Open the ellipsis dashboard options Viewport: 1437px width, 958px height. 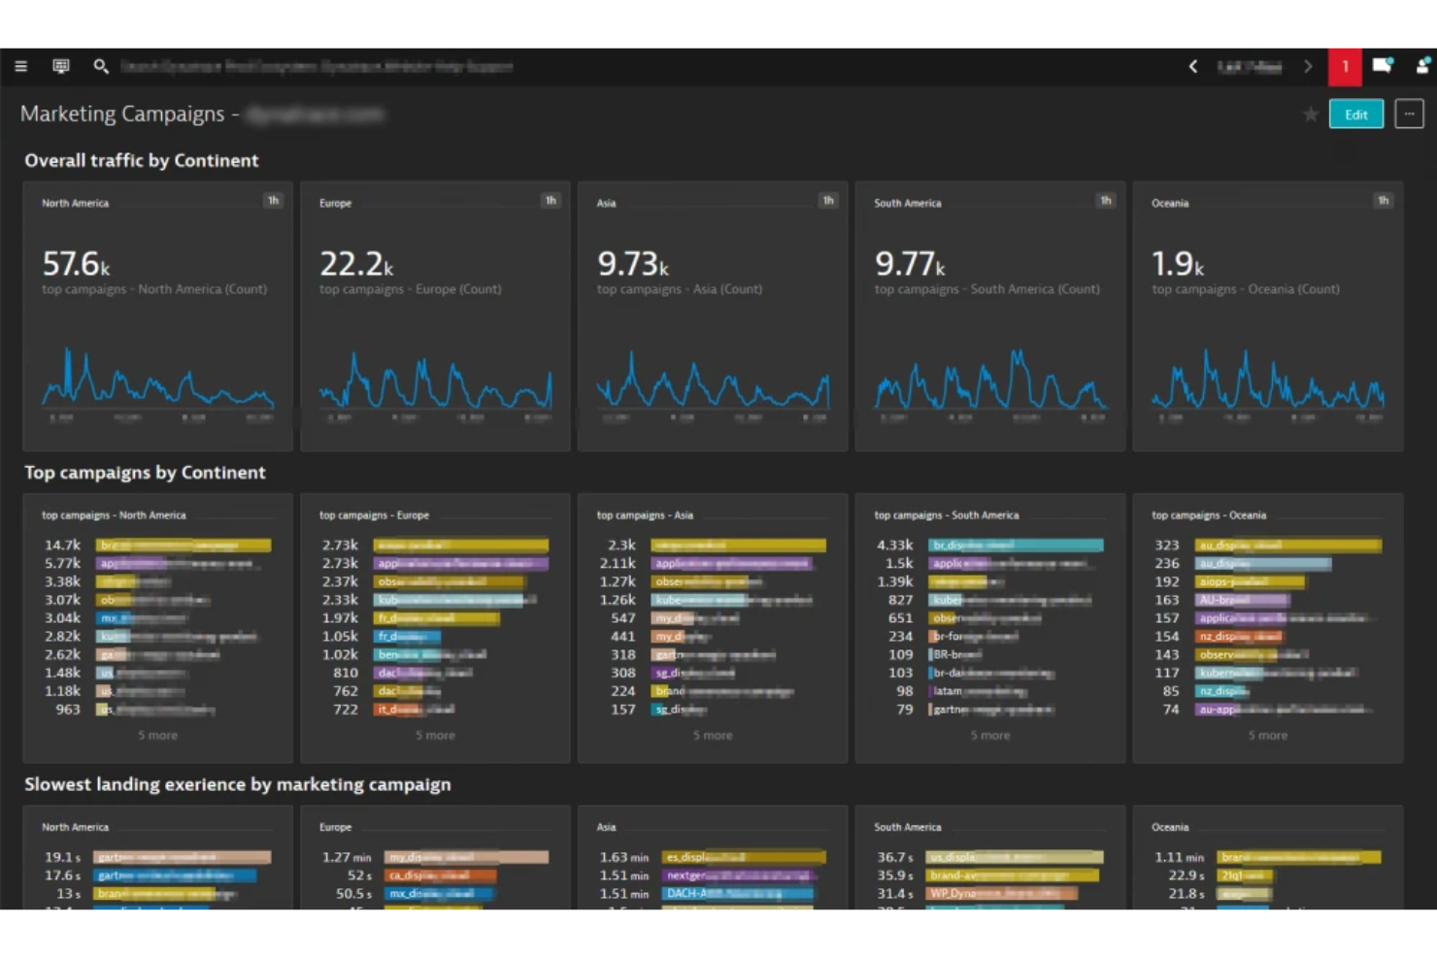coord(1409,114)
